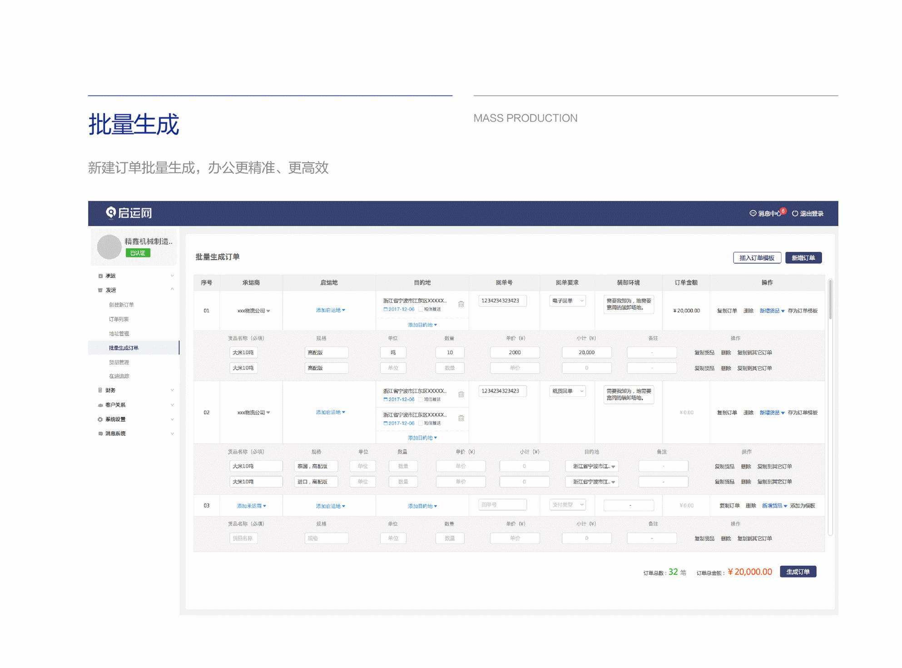Image resolution: width=902 pixels, height=668 pixels.
Task: Open 支付类型 dropdown in order 03
Action: (x=567, y=505)
